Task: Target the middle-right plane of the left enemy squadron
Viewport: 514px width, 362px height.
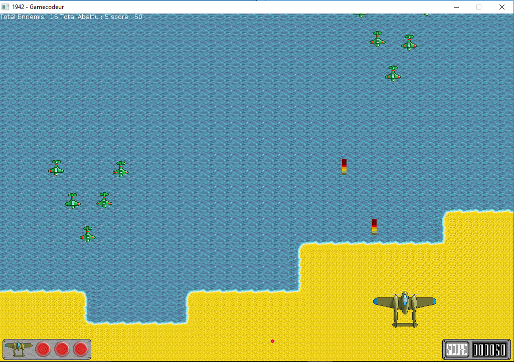Action: [104, 200]
